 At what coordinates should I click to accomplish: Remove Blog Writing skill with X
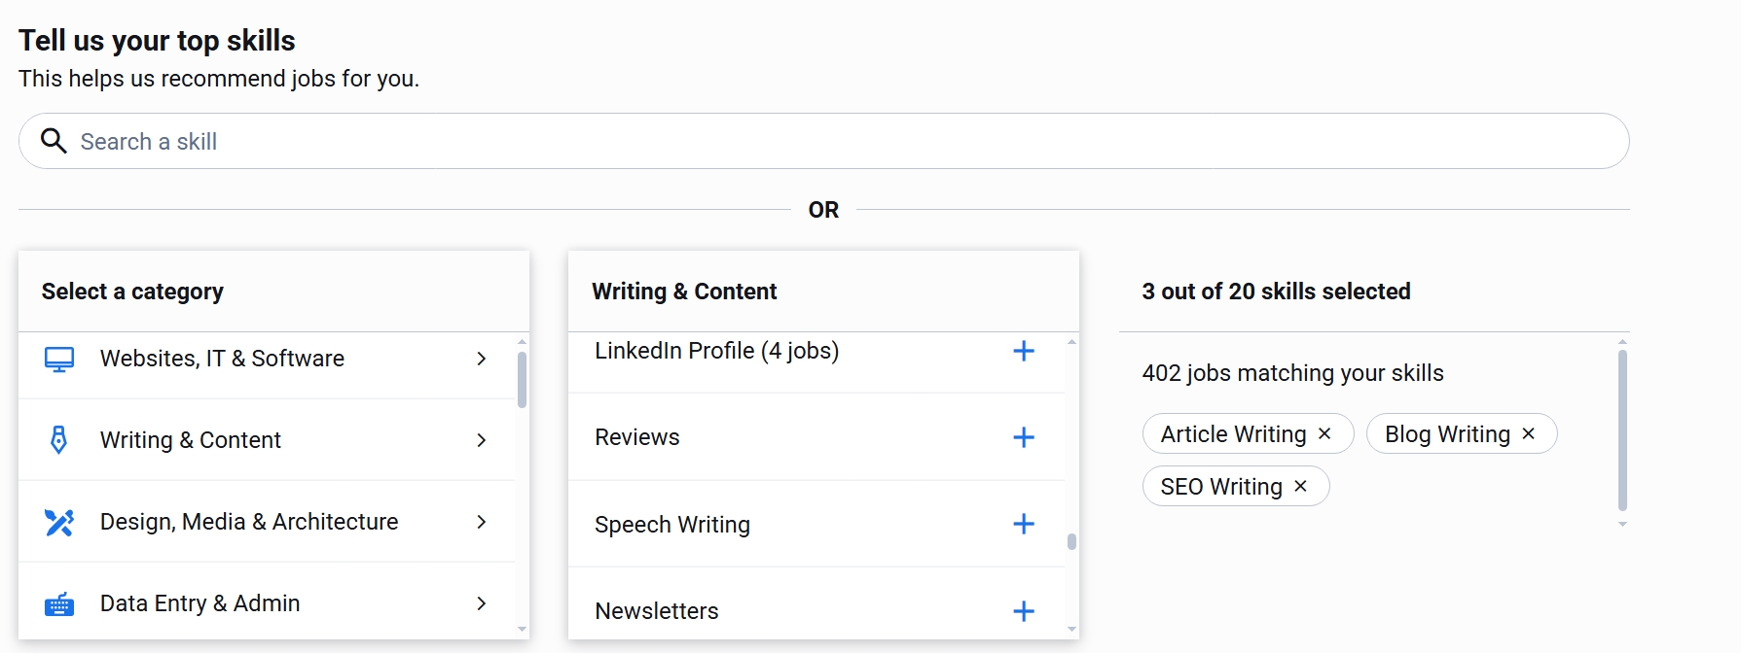[1529, 433]
